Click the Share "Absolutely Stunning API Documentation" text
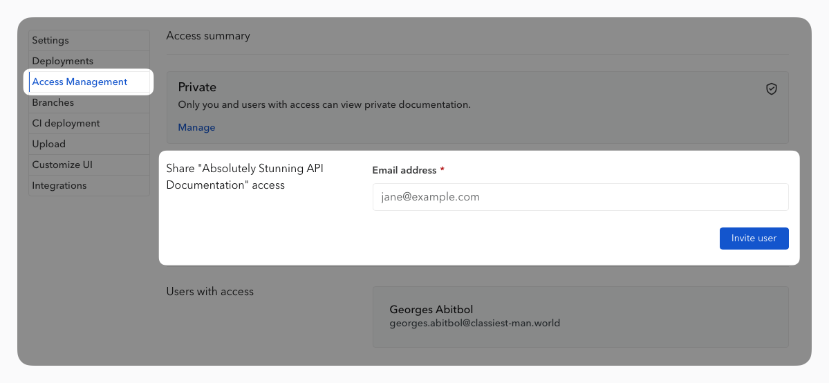829x383 pixels. [x=245, y=177]
